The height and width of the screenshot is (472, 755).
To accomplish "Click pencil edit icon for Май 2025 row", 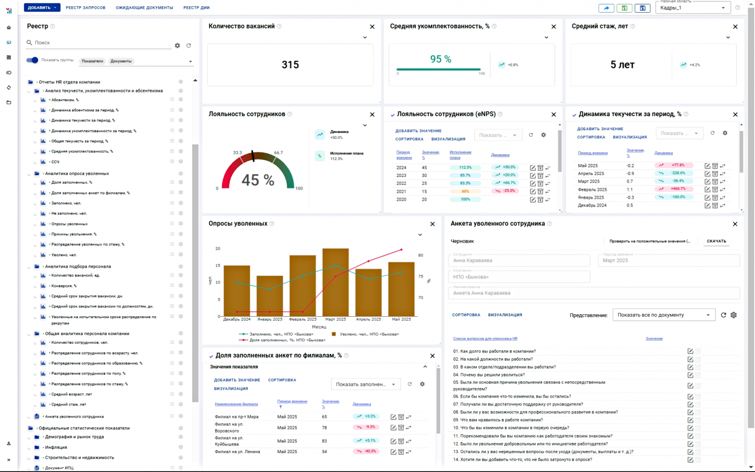I will (708, 165).
